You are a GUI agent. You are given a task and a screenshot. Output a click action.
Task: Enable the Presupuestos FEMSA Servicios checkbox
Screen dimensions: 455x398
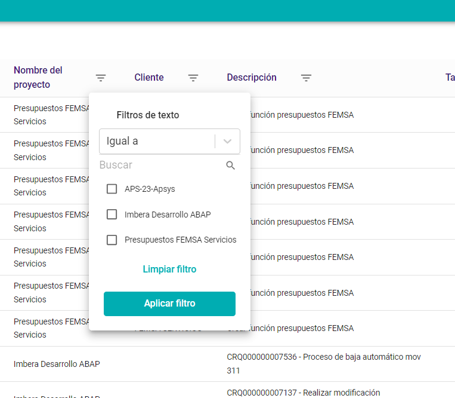click(x=112, y=240)
